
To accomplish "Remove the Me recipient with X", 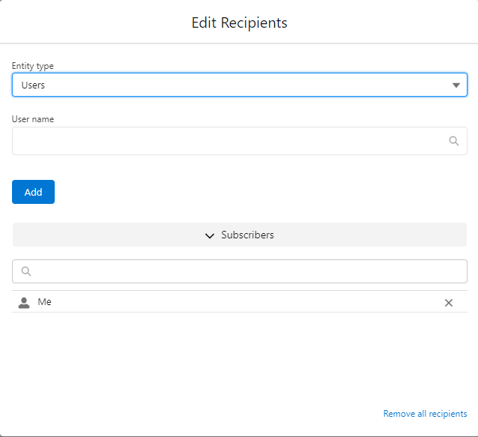I will click(x=449, y=303).
